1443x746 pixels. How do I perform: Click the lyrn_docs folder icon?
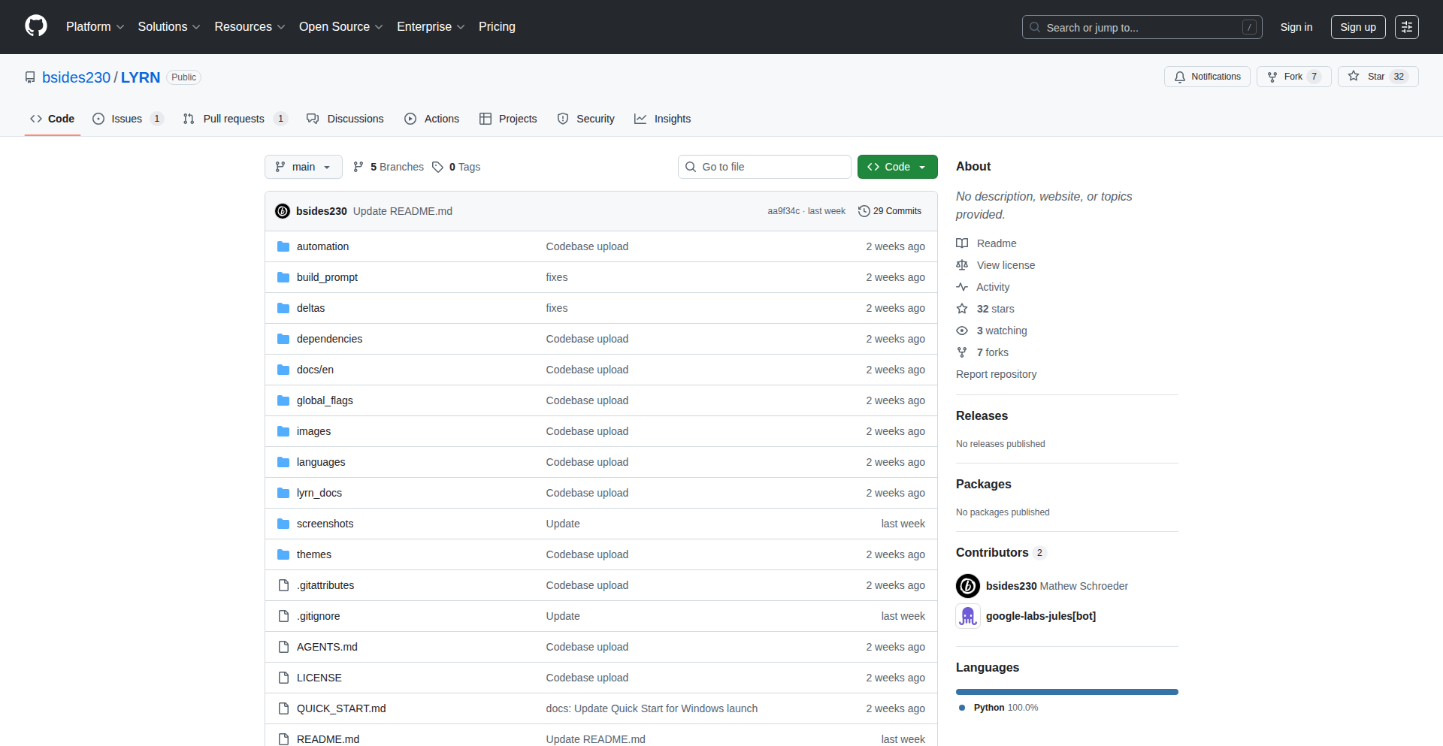tap(283, 493)
